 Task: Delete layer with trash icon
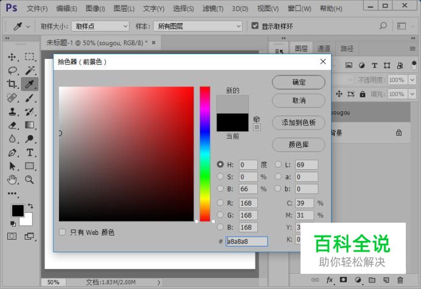coord(400,280)
